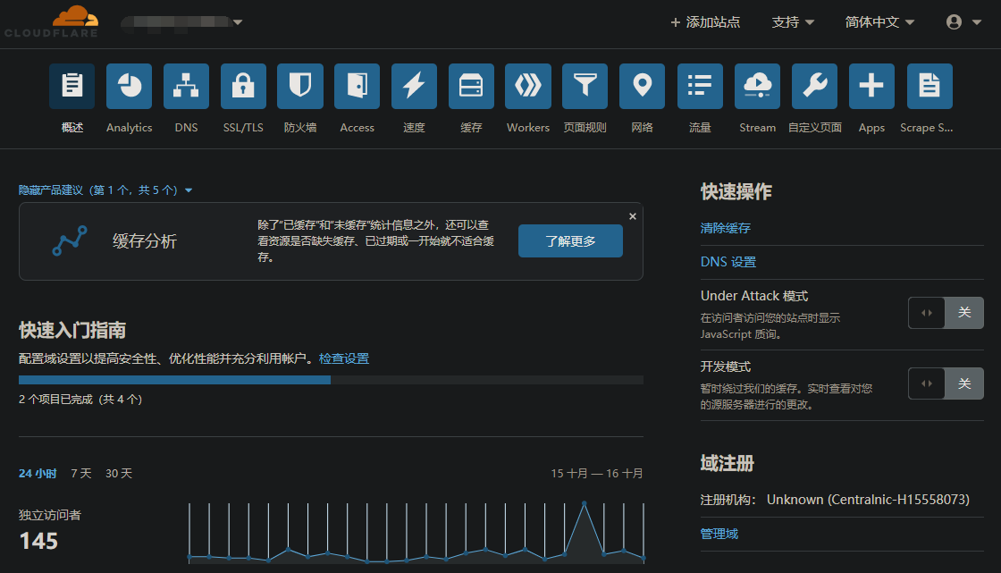Switch traffic view to 7 天

click(81, 473)
